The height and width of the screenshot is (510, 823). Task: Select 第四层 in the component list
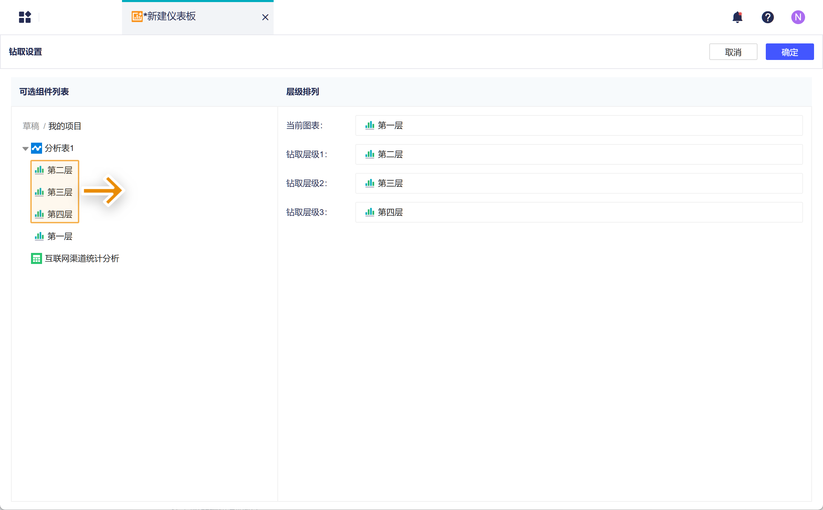pos(59,214)
